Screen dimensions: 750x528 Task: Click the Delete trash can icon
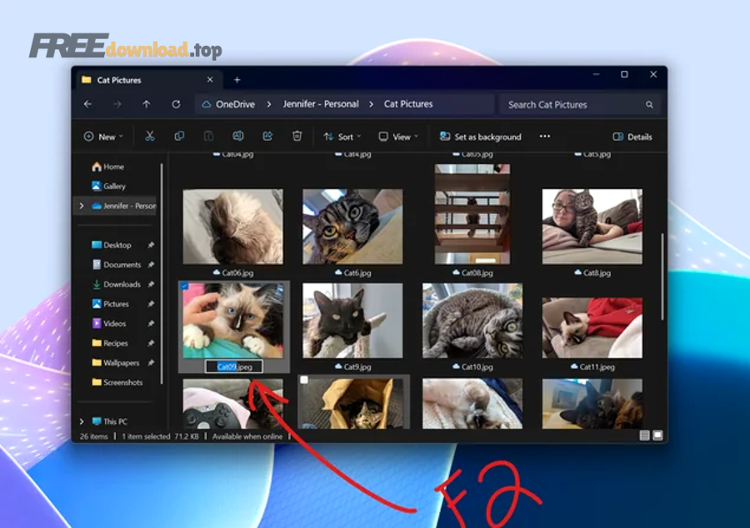pyautogui.click(x=297, y=137)
